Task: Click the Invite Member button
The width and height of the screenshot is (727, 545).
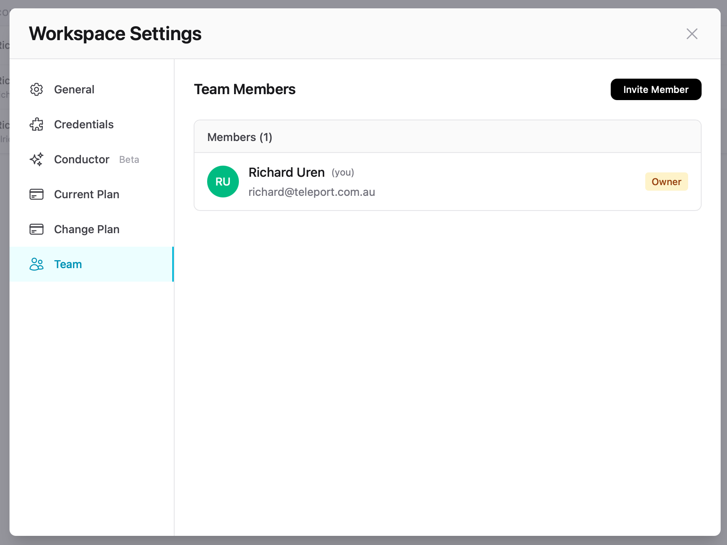Action: click(x=656, y=89)
